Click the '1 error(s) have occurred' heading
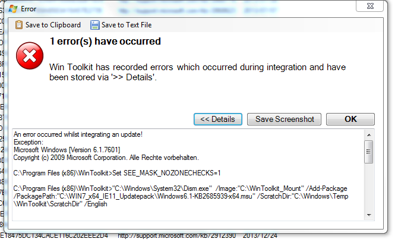The image size is (398, 242). tap(105, 42)
